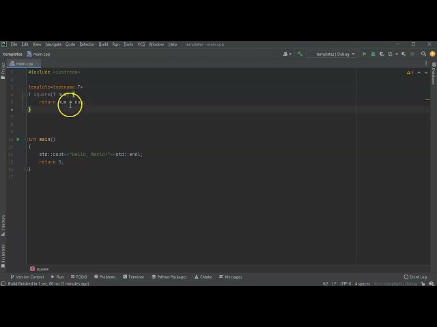Build the project with the hammer icon
Viewport: 437px width, 327px height.
point(300,54)
